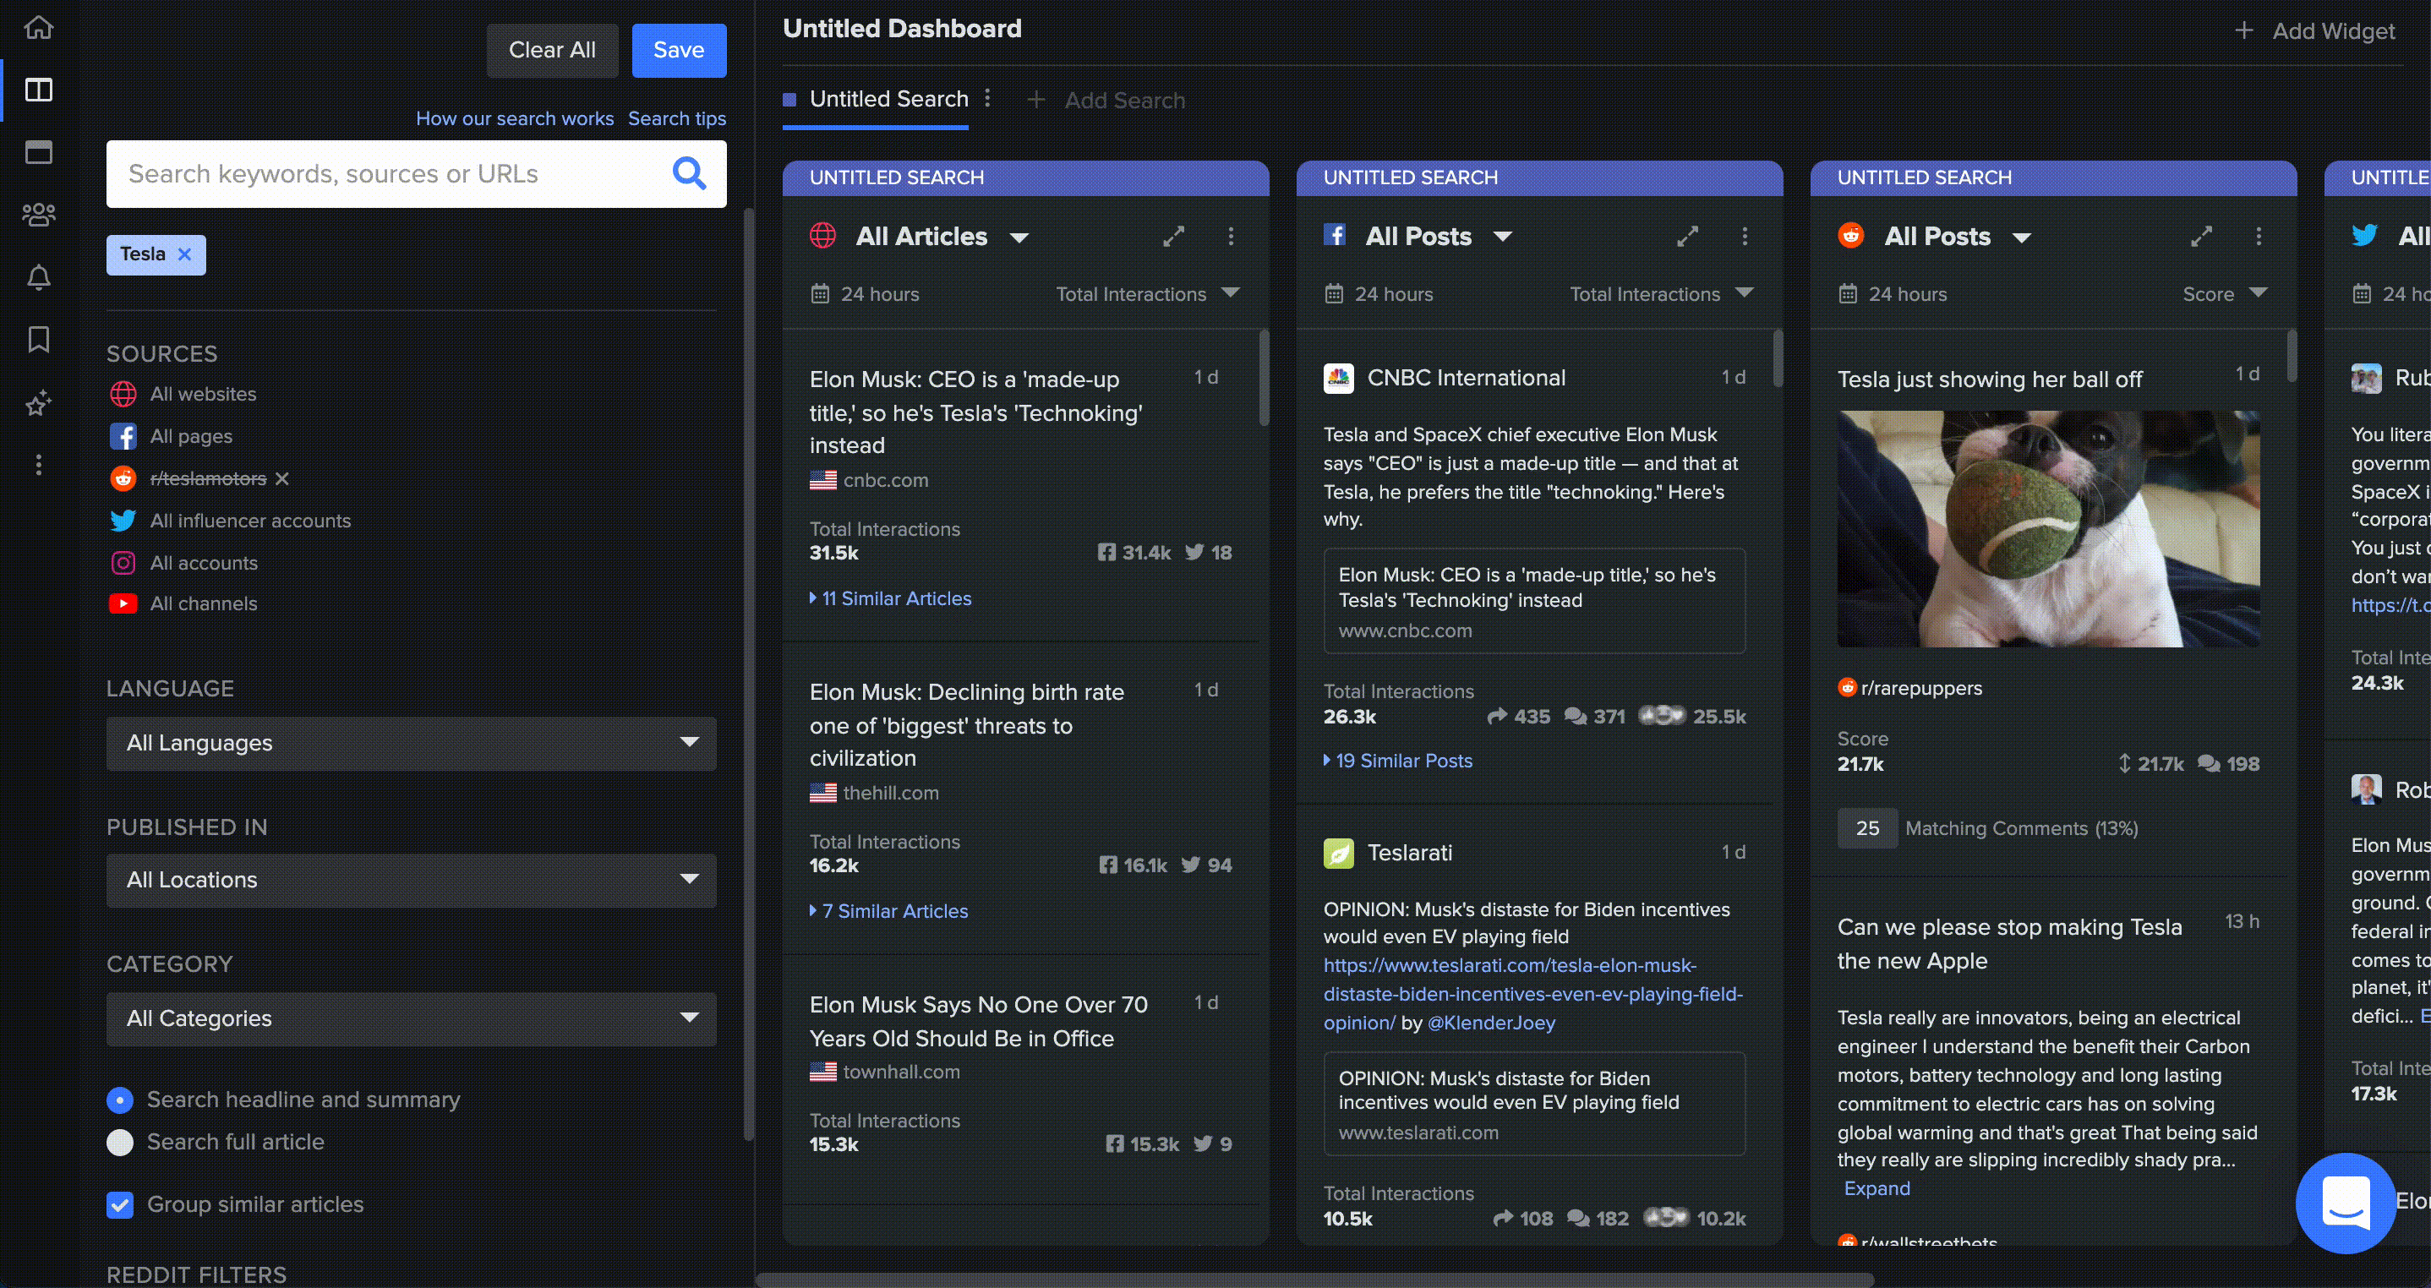Image resolution: width=2431 pixels, height=1288 pixels.
Task: Open dashboards columns icon in sidebar
Action: pyautogui.click(x=39, y=90)
